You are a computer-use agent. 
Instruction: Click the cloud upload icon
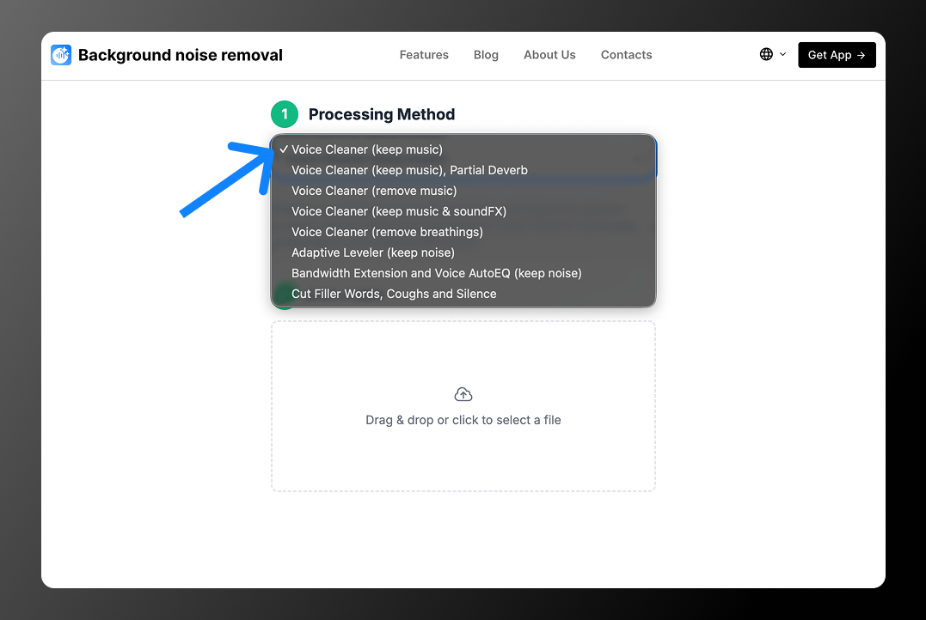pyautogui.click(x=463, y=394)
